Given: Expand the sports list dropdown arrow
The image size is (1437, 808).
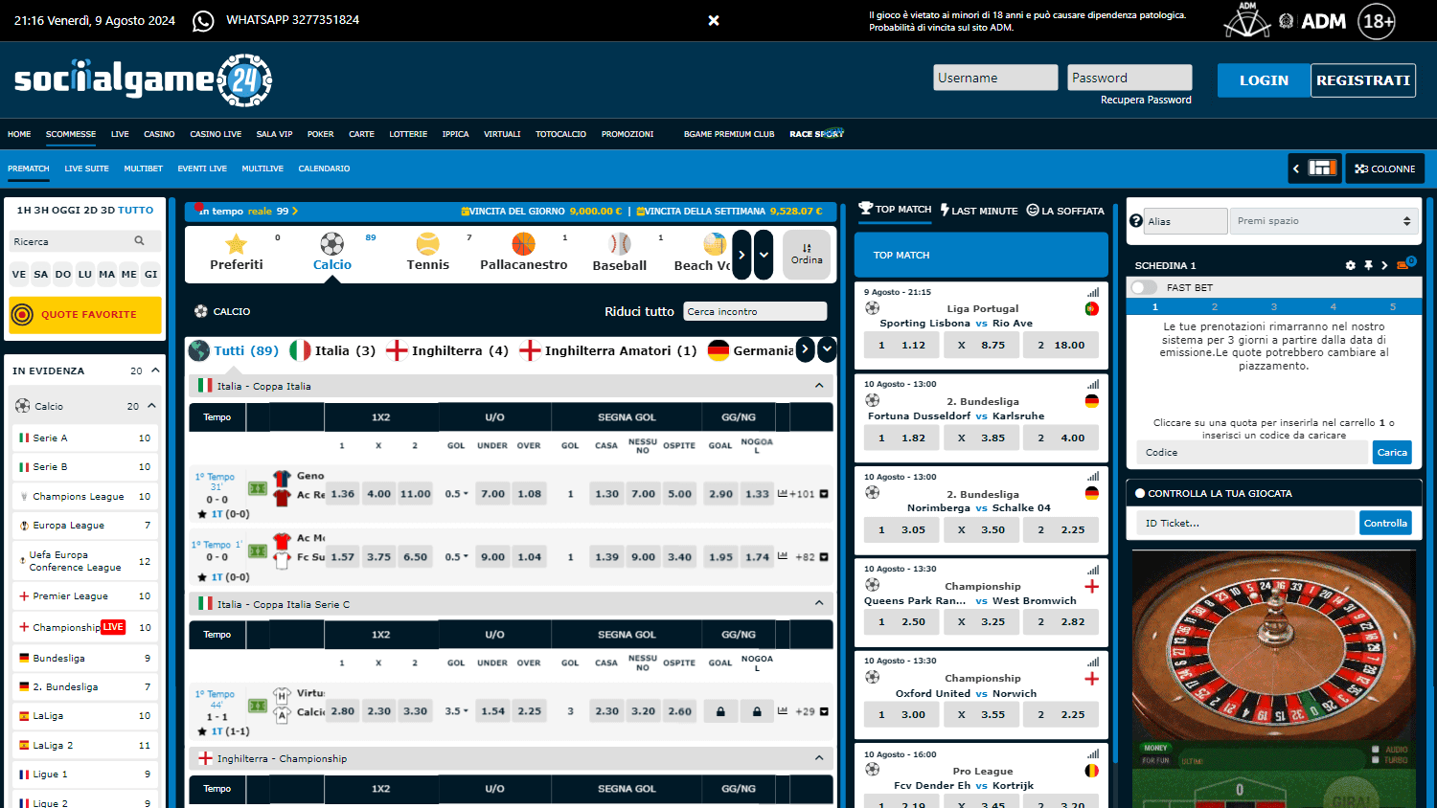Looking at the screenshot, I should 764,255.
